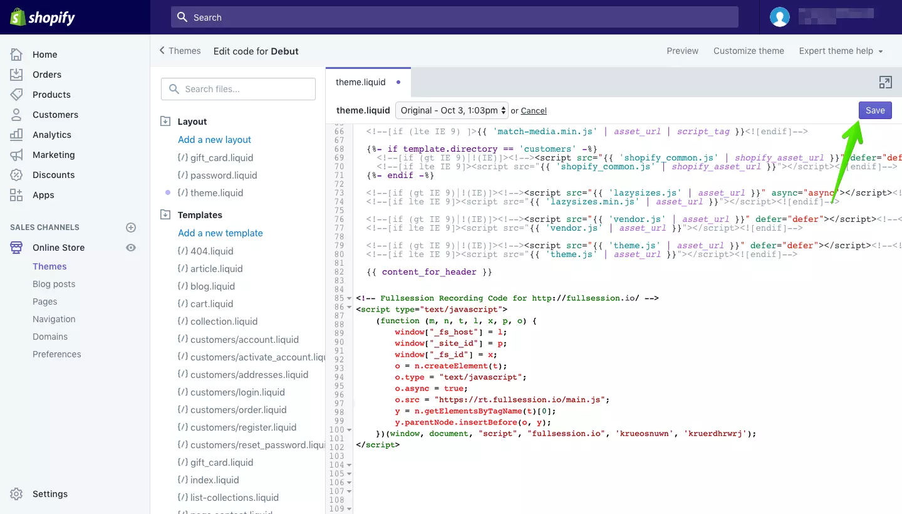Fold code at line 105
Image resolution: width=902 pixels, height=514 pixels.
[349, 474]
